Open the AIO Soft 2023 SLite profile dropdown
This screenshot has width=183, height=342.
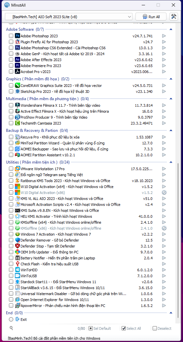[x=69, y=17]
